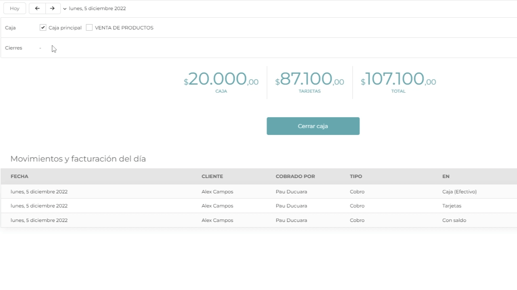Select the Caja (Efectivo) payment row
The height and width of the screenshot is (290, 517).
(259, 192)
